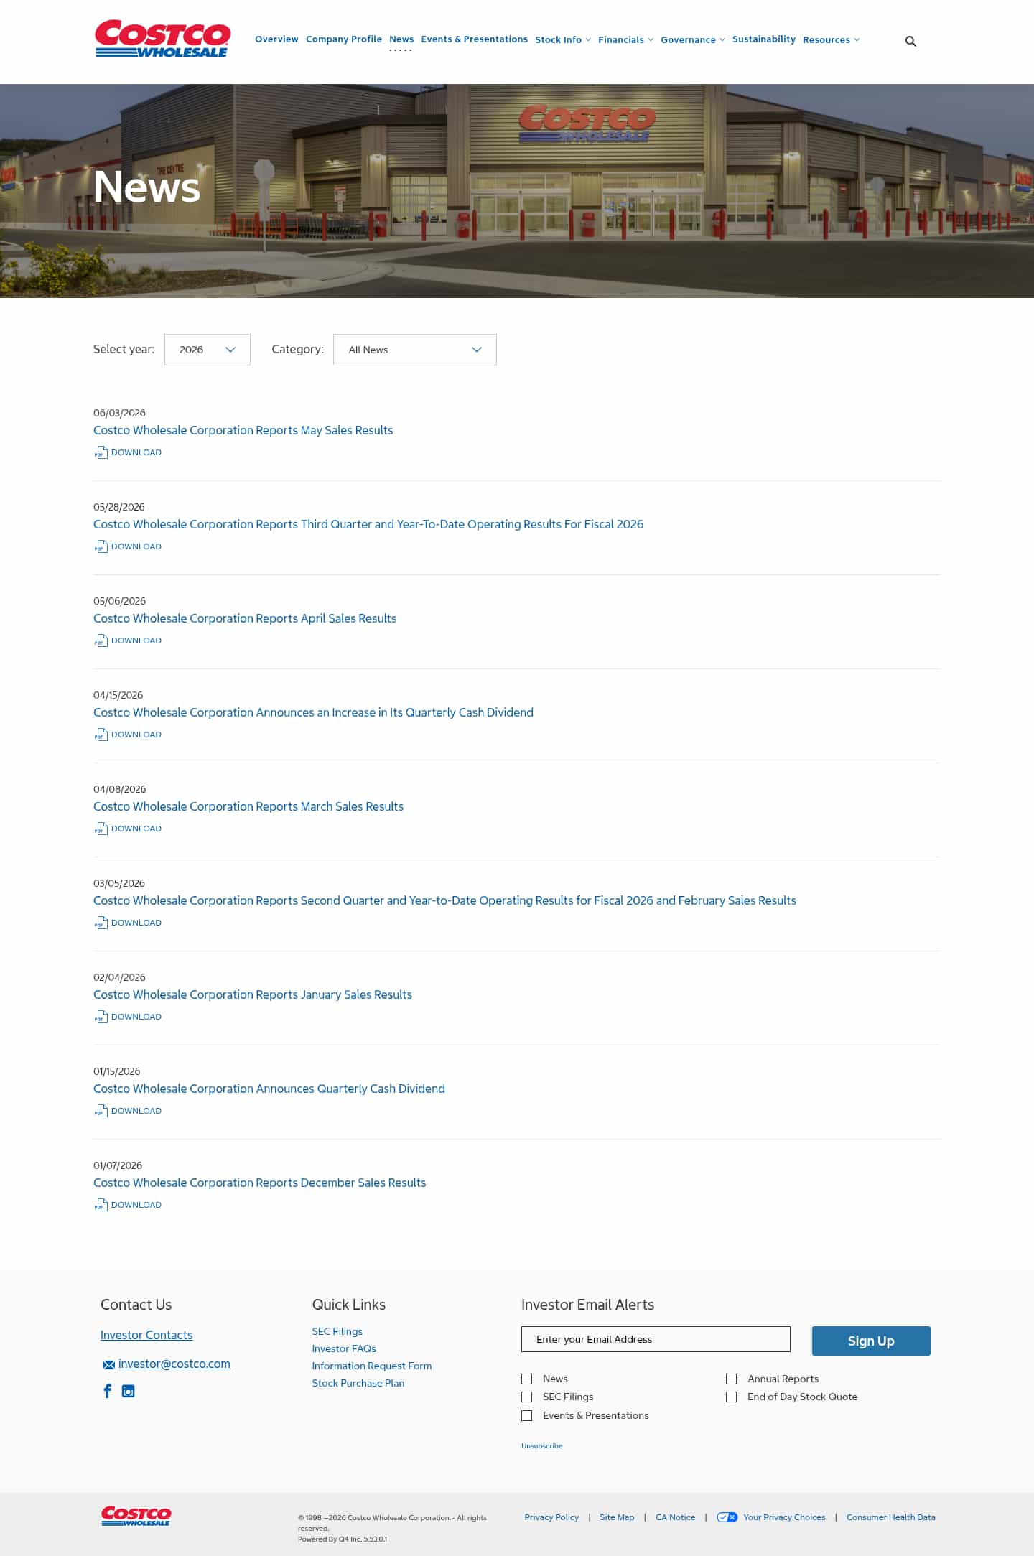Open Third Quarter Fiscal 2026 results link

click(368, 524)
